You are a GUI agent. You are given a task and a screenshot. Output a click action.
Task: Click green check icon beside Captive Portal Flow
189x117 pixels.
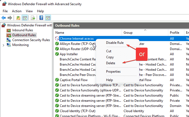(57, 80)
